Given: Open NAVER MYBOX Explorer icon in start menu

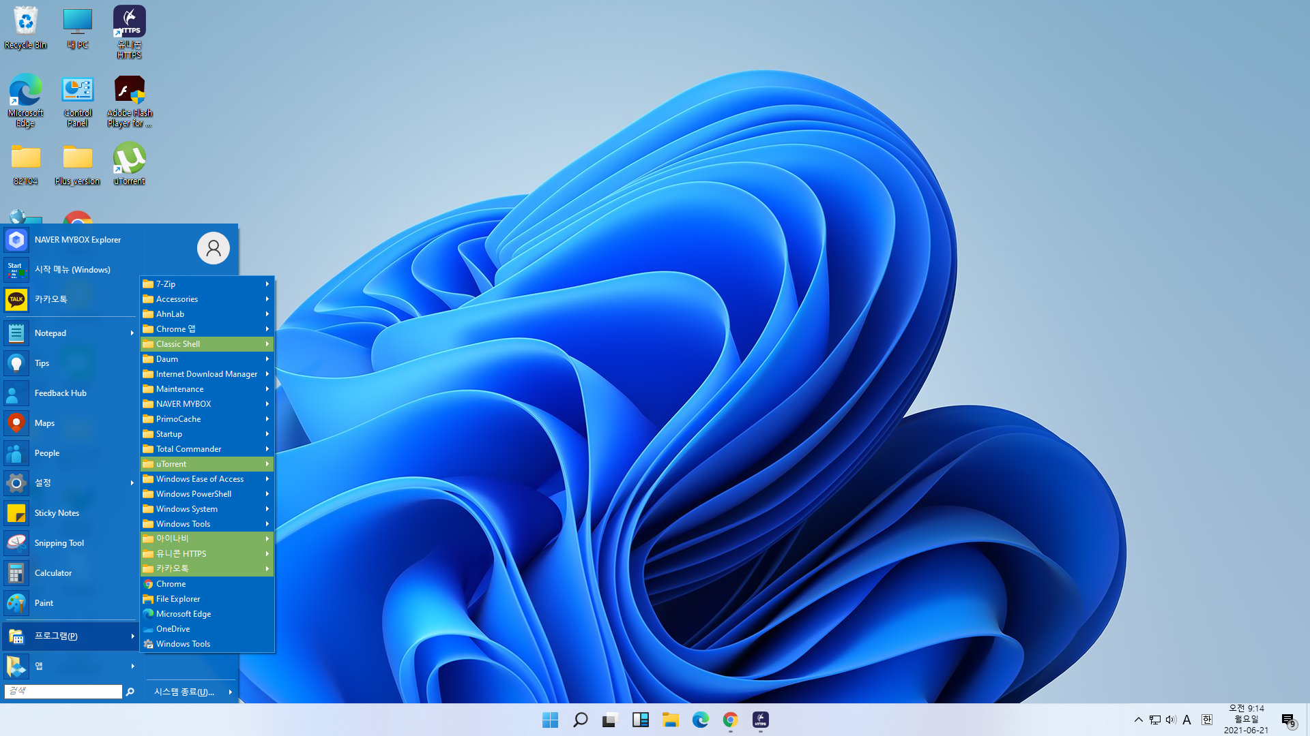Looking at the screenshot, I should click(16, 240).
